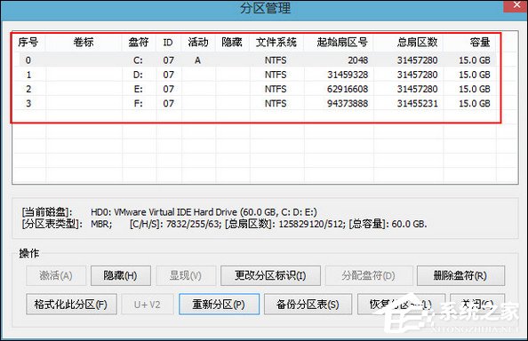This screenshot has width=528, height=341.
Task: Sort by 序号 column header
Action: 28,43
